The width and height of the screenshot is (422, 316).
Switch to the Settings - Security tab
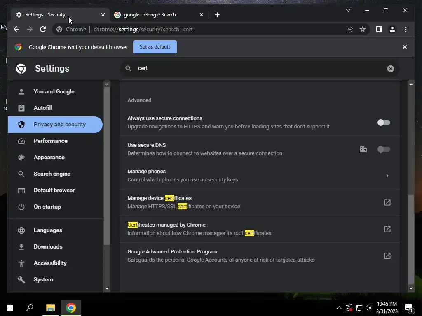click(59, 15)
